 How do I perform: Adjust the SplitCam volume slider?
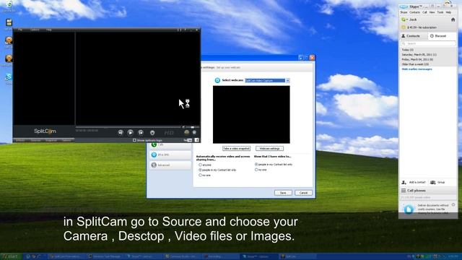[x=193, y=127]
